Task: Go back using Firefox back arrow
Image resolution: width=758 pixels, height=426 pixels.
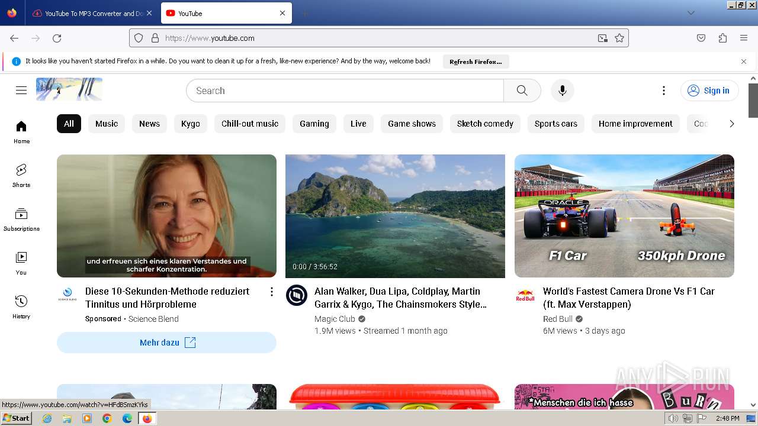Action: tap(14, 38)
